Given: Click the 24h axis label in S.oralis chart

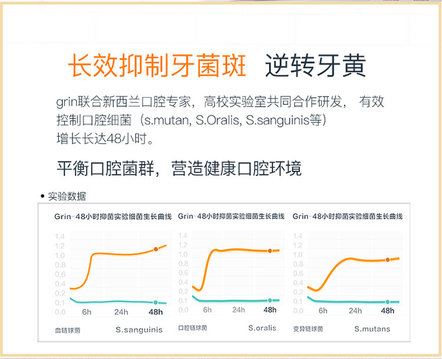Looking at the screenshot, I should tap(239, 310).
